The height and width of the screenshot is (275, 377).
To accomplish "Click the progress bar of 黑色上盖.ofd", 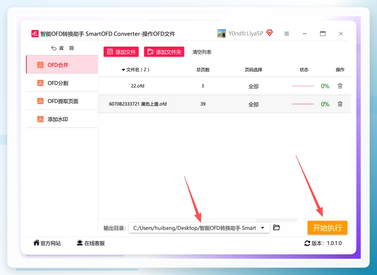I will pos(303,104).
